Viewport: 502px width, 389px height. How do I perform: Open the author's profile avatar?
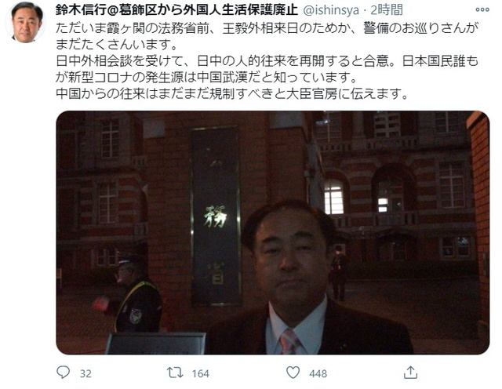pos(27,22)
